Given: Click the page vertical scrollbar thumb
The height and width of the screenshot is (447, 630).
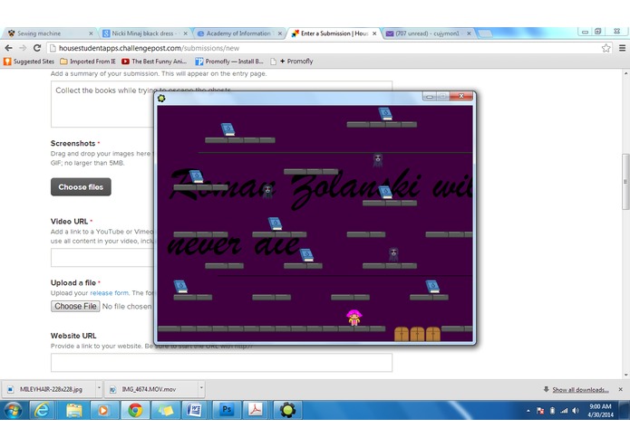Looking at the screenshot, I should coord(626,182).
